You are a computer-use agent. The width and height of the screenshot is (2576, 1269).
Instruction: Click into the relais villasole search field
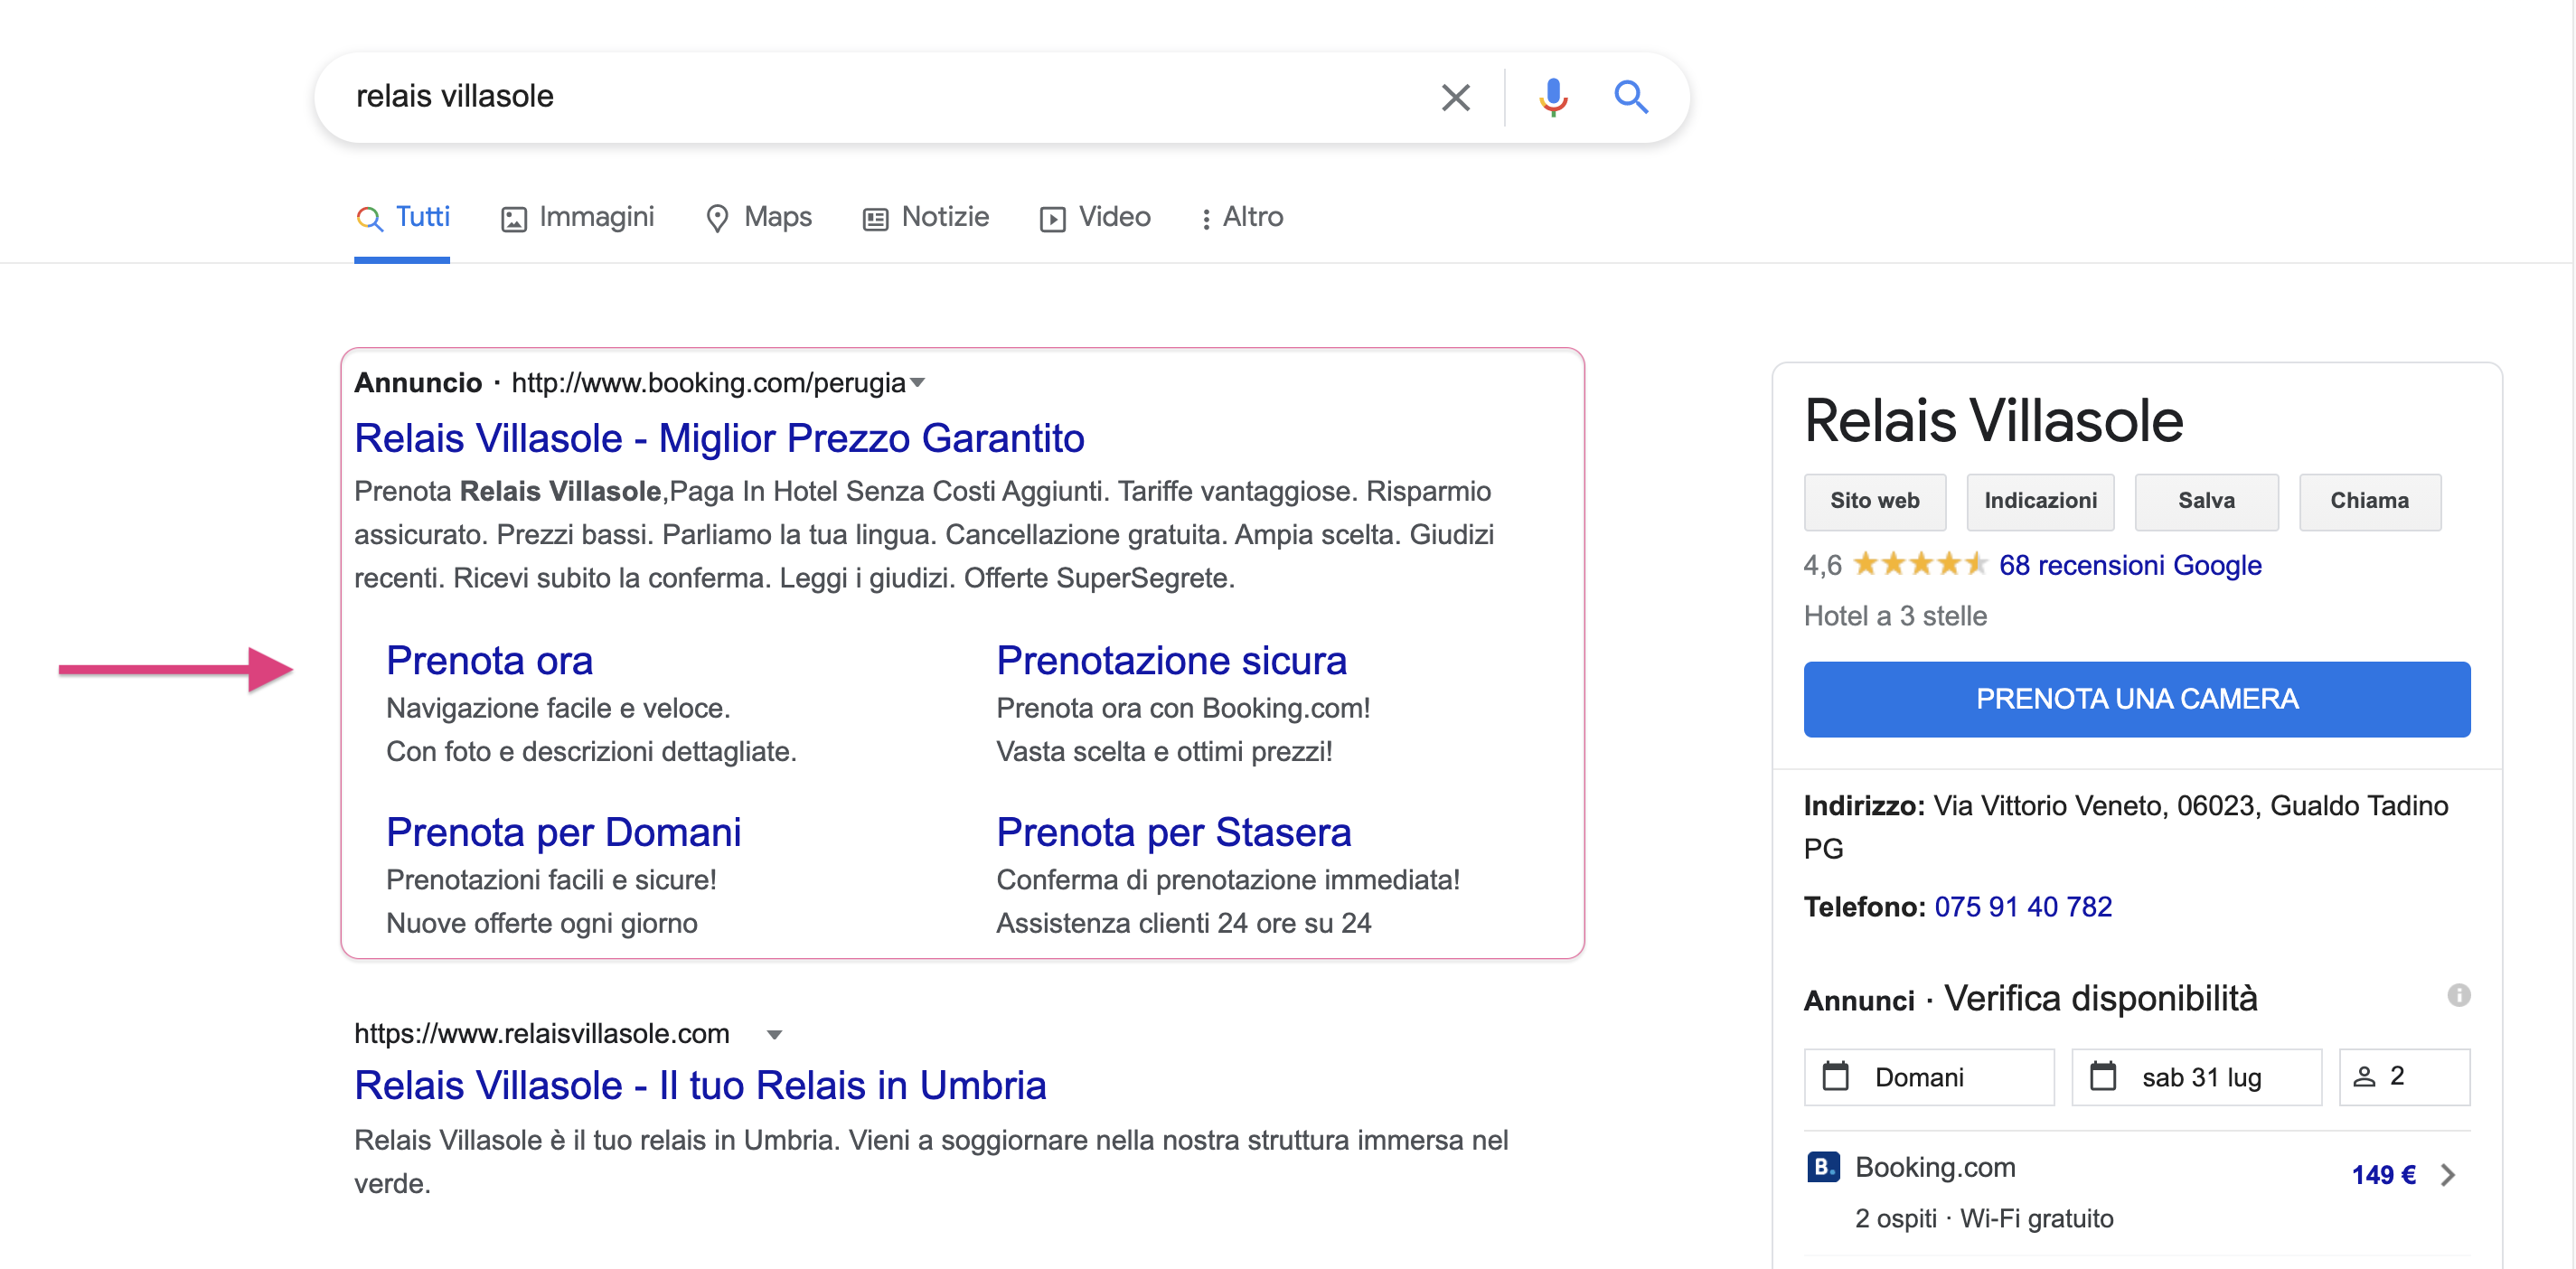click(x=880, y=97)
